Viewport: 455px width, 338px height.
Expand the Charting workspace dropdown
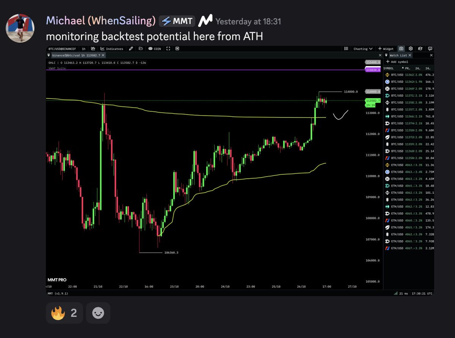(x=363, y=49)
